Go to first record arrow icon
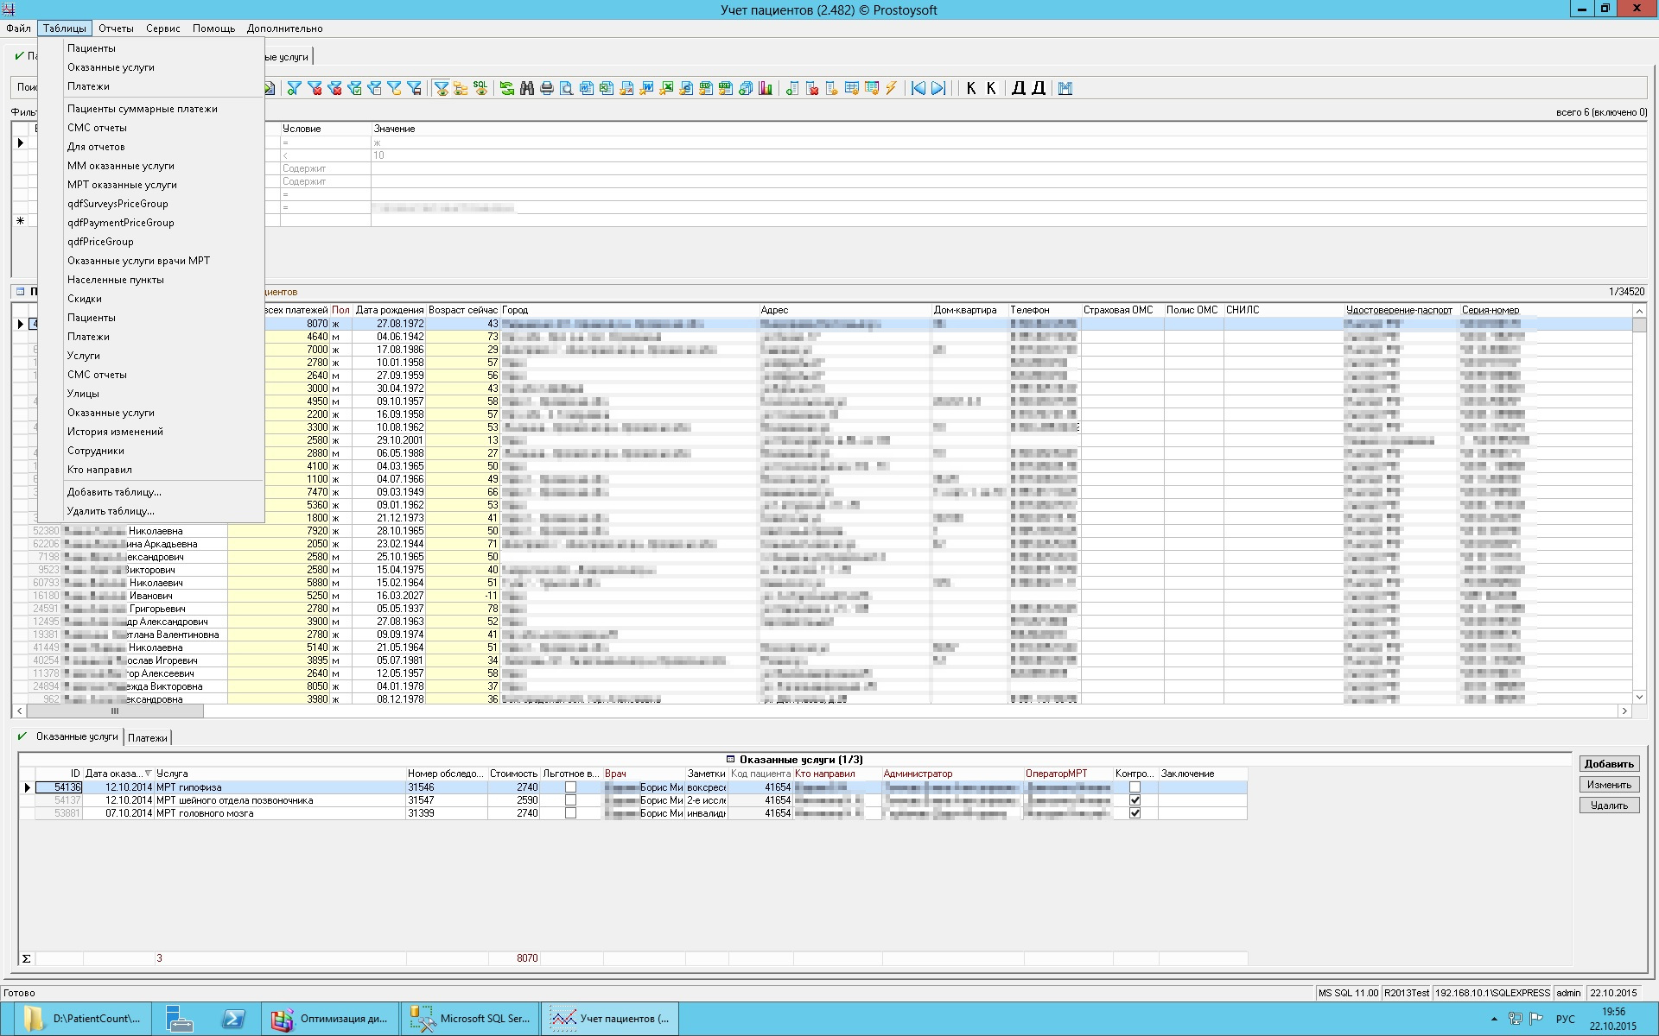The height and width of the screenshot is (1036, 1659). point(918,88)
